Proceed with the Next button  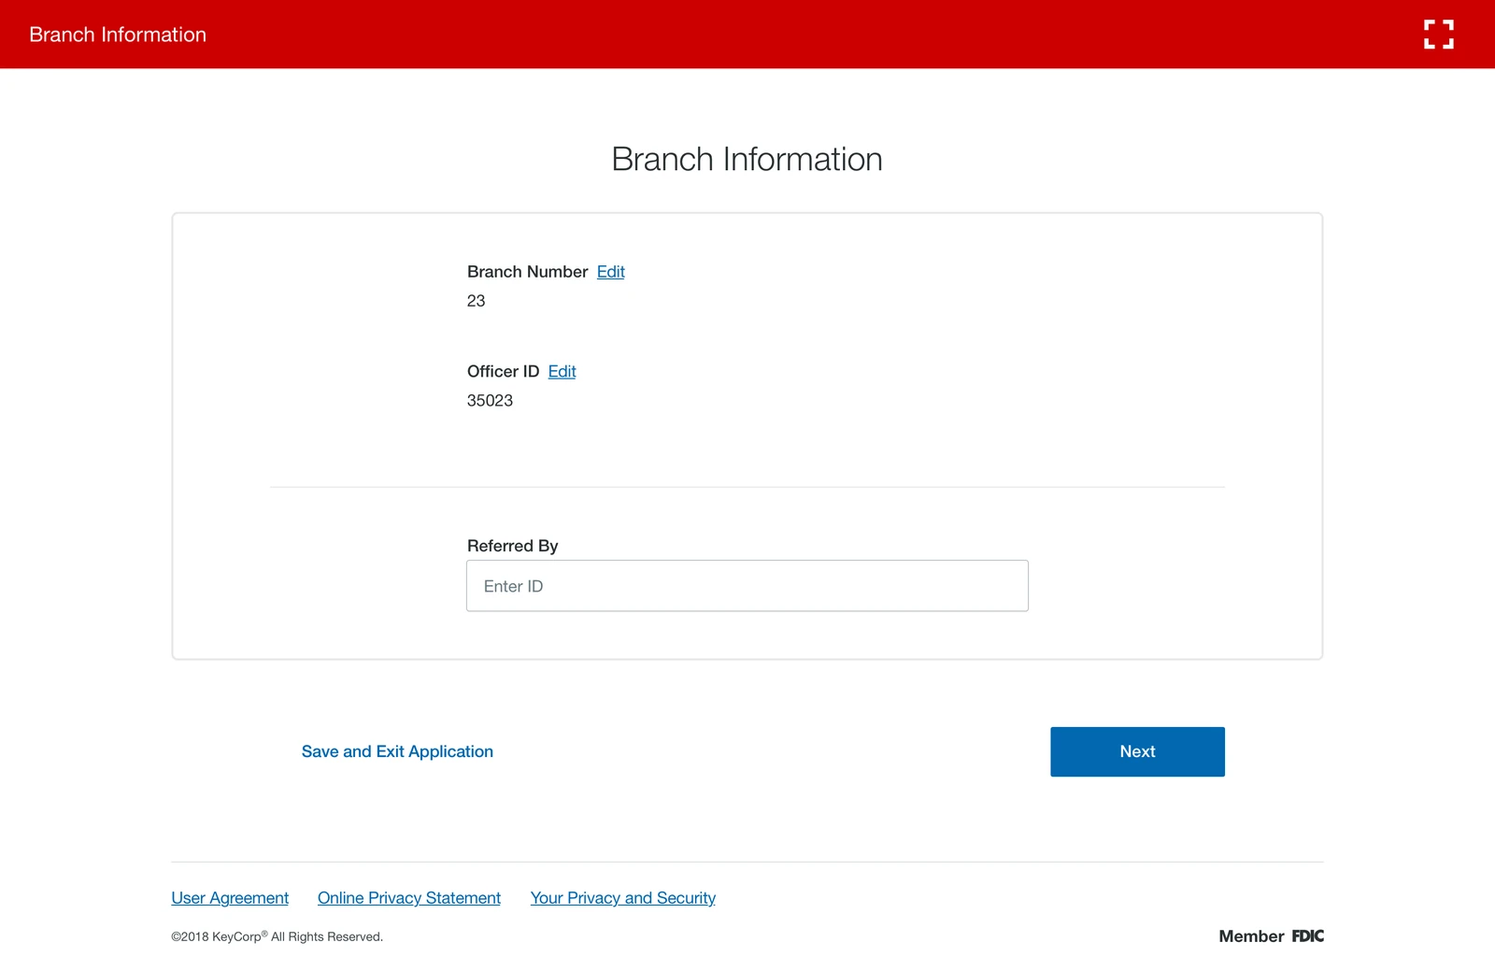pyautogui.click(x=1137, y=751)
